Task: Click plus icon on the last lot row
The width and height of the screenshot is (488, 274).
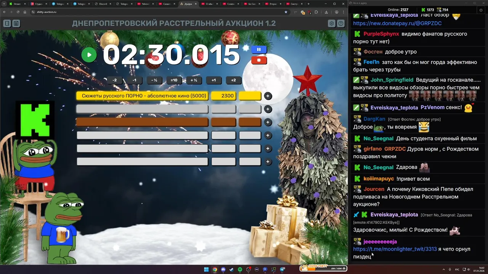Action: (x=268, y=162)
